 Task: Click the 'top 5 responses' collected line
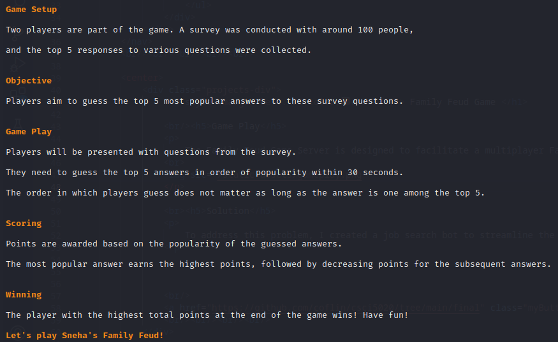[x=158, y=50]
